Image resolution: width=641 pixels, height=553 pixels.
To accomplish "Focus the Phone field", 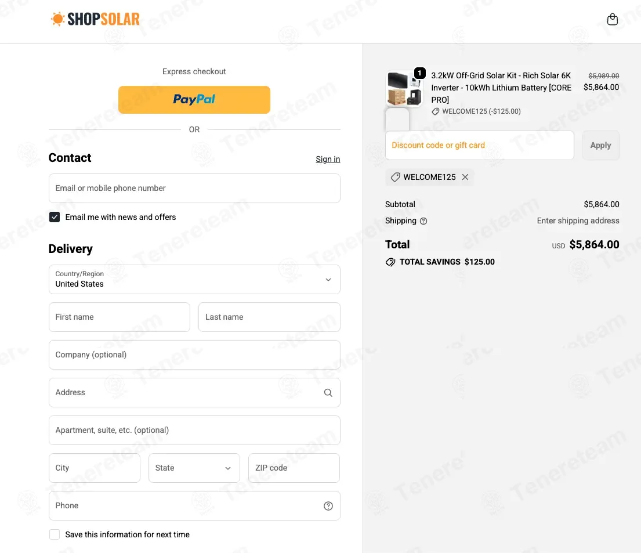I will pos(194,505).
